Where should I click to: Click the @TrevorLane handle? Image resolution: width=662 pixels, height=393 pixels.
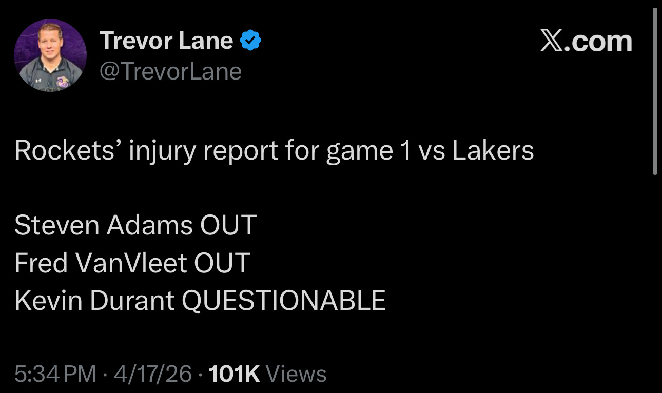point(170,72)
